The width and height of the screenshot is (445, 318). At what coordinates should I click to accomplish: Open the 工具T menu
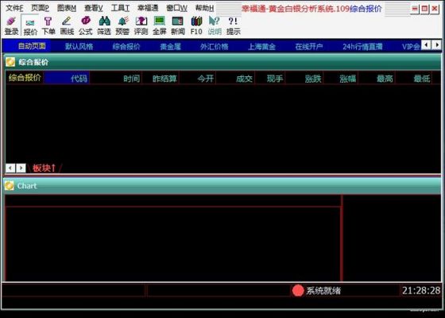[x=120, y=8]
